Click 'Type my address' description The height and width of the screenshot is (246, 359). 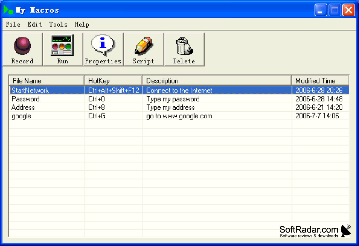171,107
